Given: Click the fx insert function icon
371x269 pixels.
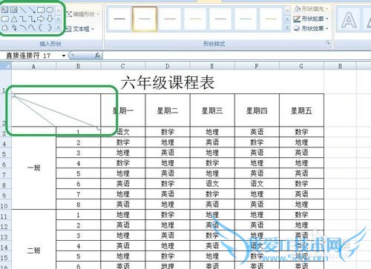Looking at the screenshot, I should pyautogui.click(x=97, y=56).
